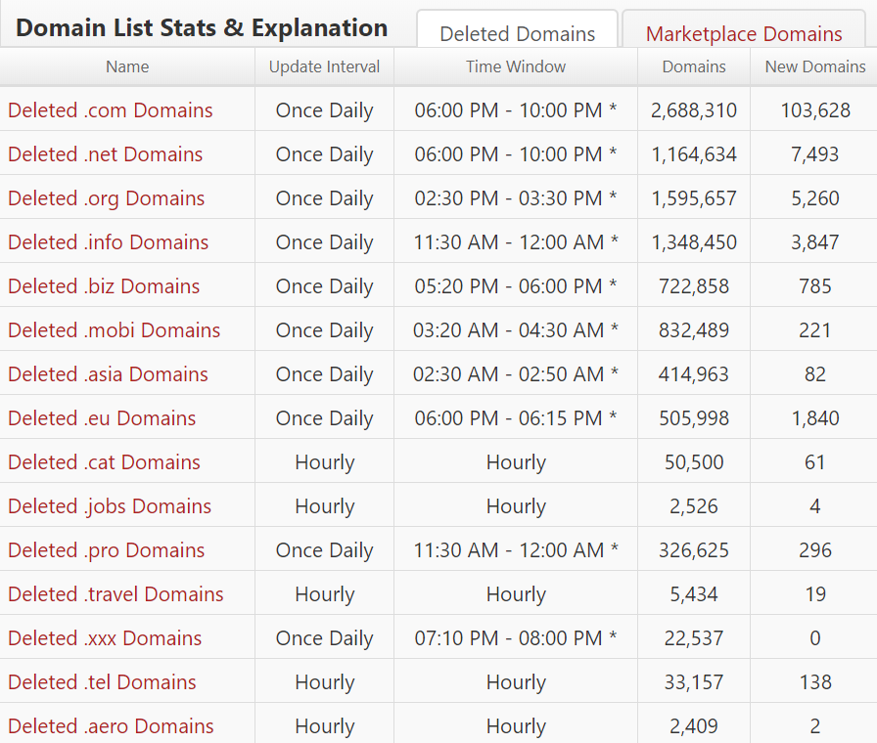Select the 1,595,657 domains value
Image resolution: width=877 pixels, height=743 pixels.
[x=694, y=198]
